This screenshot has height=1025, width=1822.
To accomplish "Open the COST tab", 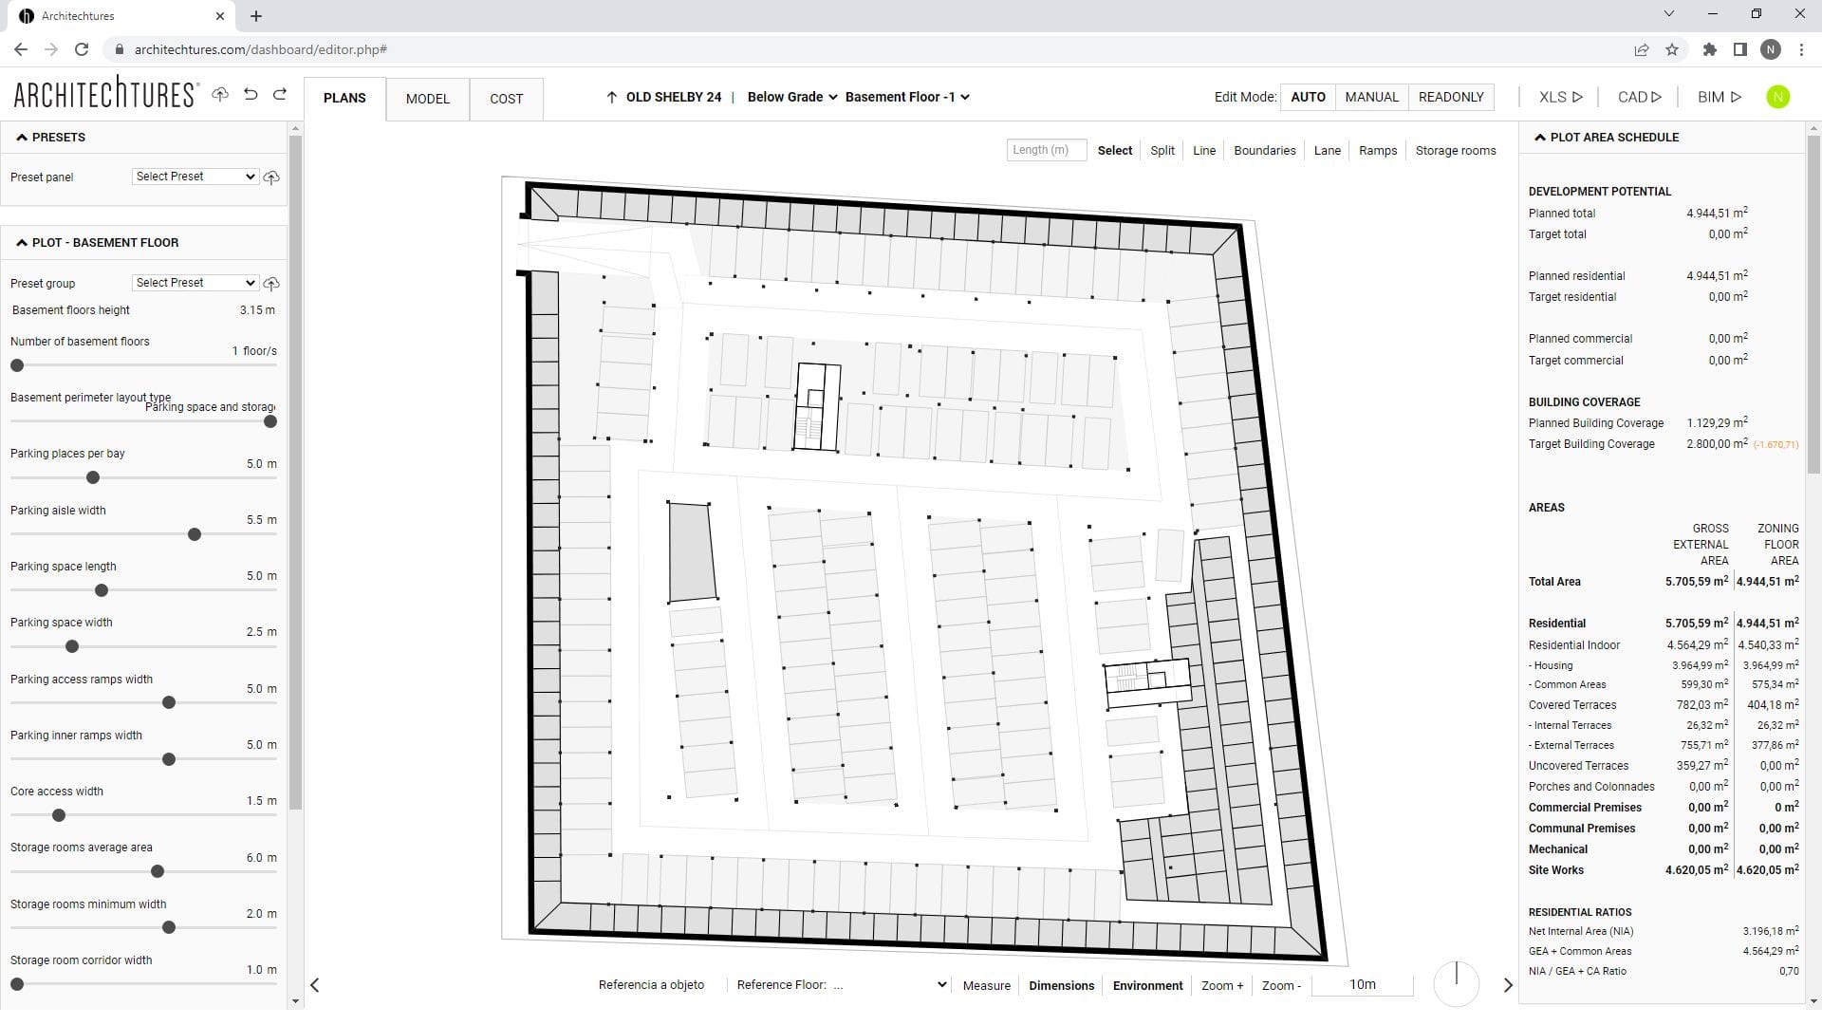I will coord(506,99).
